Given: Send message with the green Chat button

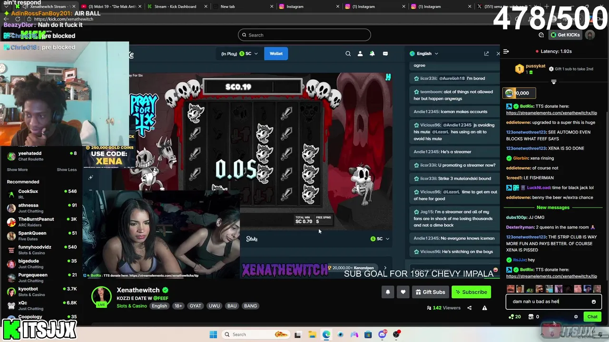Looking at the screenshot, I should [592, 317].
